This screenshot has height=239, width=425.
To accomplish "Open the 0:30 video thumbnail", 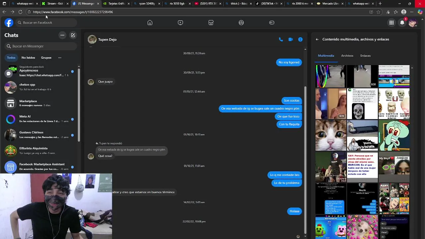I will (x=362, y=76).
